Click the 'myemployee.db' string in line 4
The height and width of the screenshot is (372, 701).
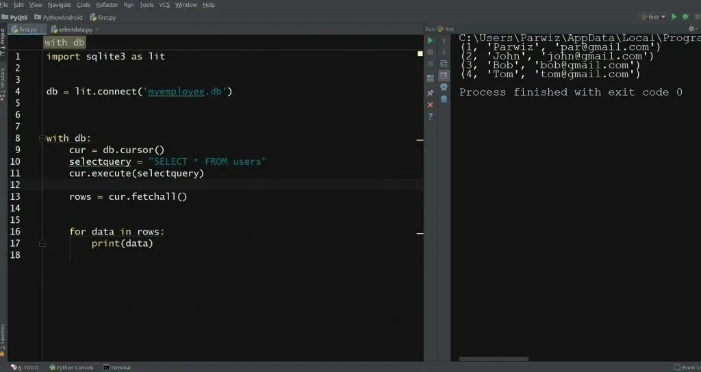(x=185, y=92)
